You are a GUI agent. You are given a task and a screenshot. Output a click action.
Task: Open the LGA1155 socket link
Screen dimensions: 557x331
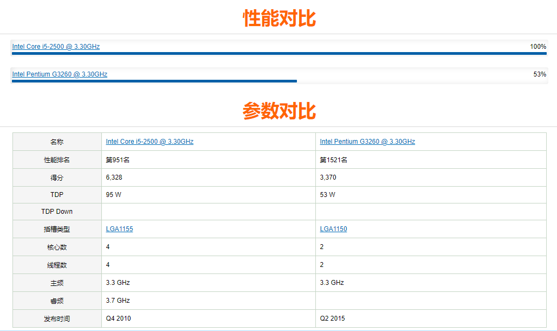click(x=119, y=229)
